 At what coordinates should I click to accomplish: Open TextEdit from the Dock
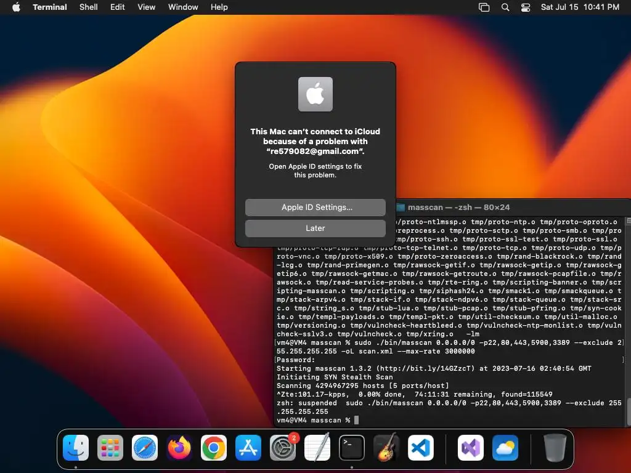317,448
